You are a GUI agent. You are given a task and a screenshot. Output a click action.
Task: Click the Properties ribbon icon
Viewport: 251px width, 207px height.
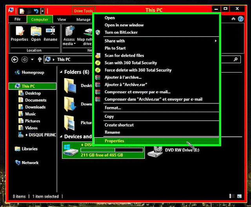[x=20, y=34]
